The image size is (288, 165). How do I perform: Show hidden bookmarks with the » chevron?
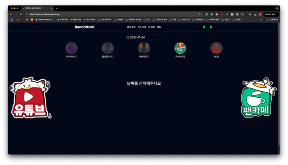pyautogui.click(x=261, y=20)
